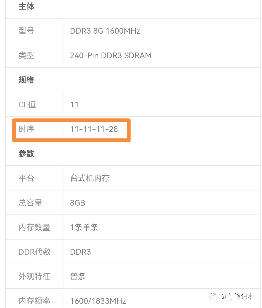The image size is (262, 308).
Task: Click the 240-Pin DDR3 SDRAM type value
Action: (x=111, y=55)
